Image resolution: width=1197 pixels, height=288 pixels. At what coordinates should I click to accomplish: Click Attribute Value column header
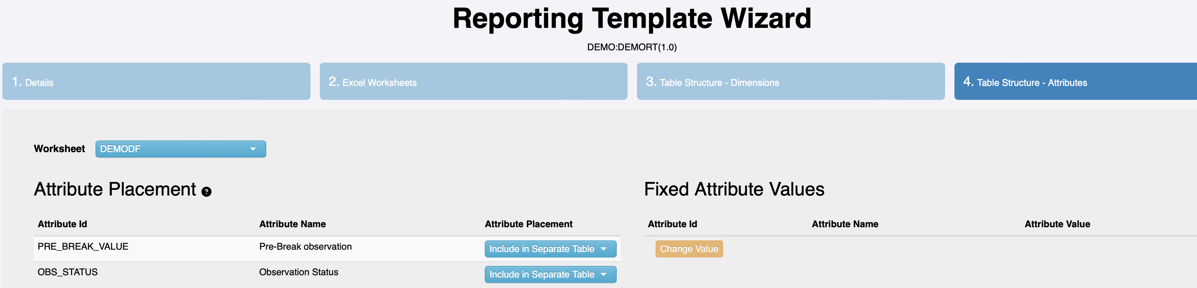[1057, 224]
